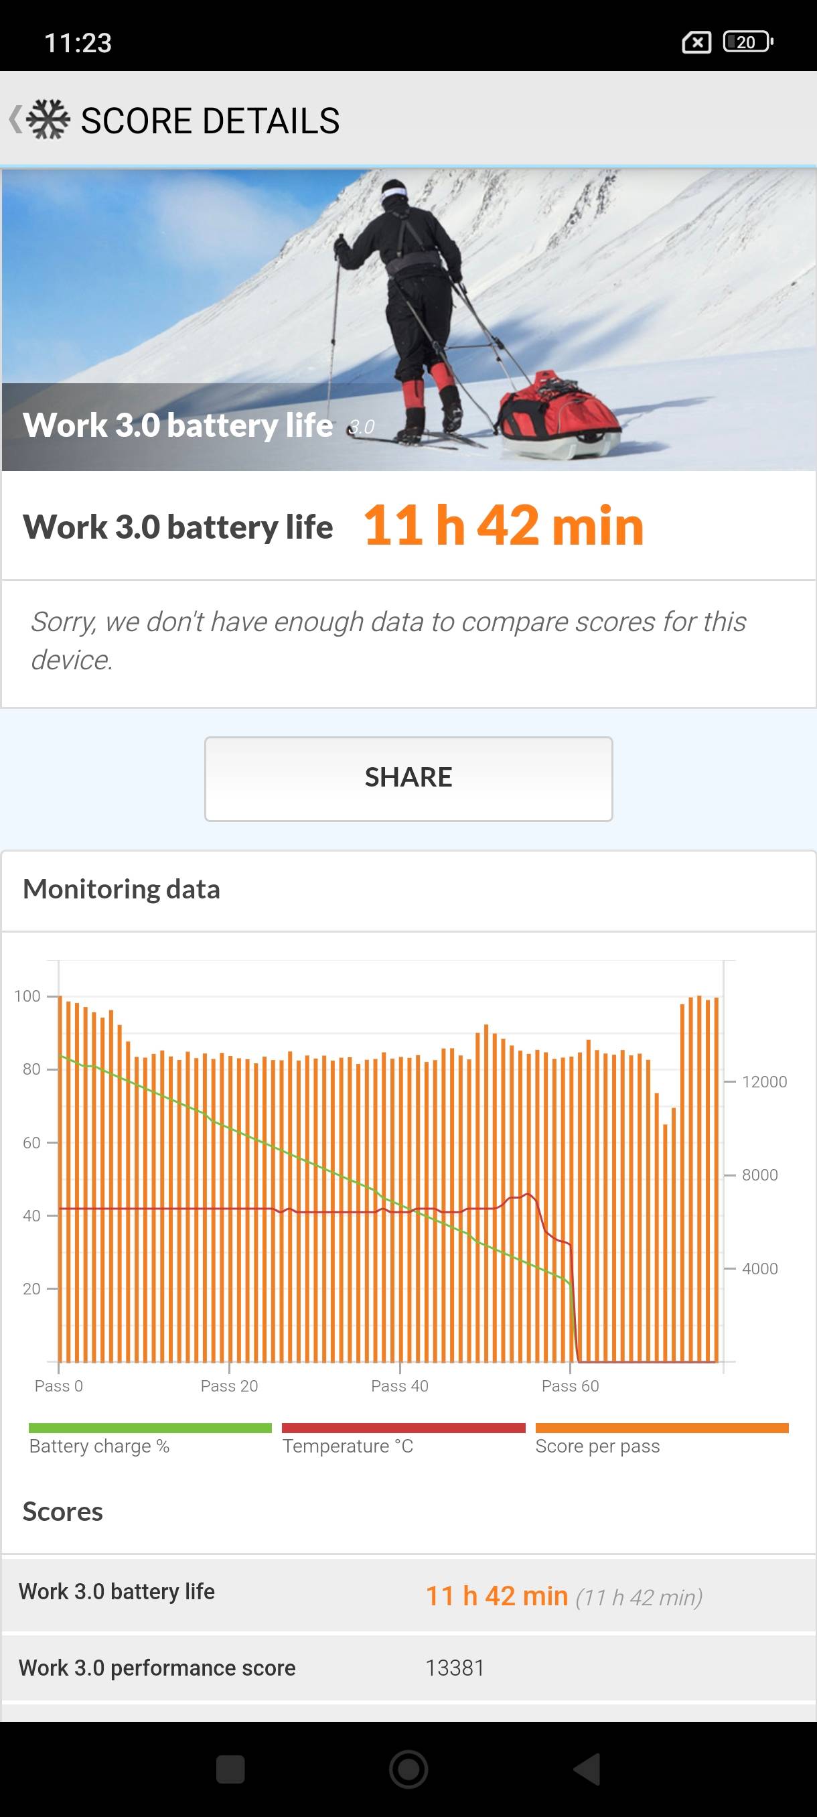Tap the crossed-box status bar icon

tap(696, 42)
